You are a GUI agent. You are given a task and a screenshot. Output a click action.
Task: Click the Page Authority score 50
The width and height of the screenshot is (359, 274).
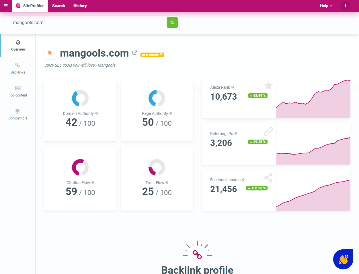point(148,122)
